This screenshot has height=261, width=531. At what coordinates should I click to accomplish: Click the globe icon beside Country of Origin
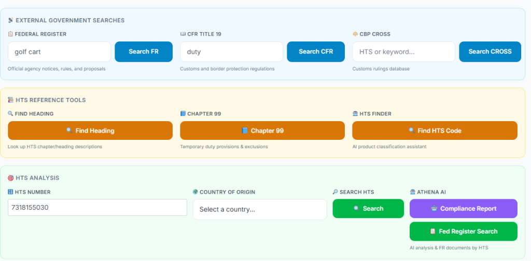click(x=195, y=192)
